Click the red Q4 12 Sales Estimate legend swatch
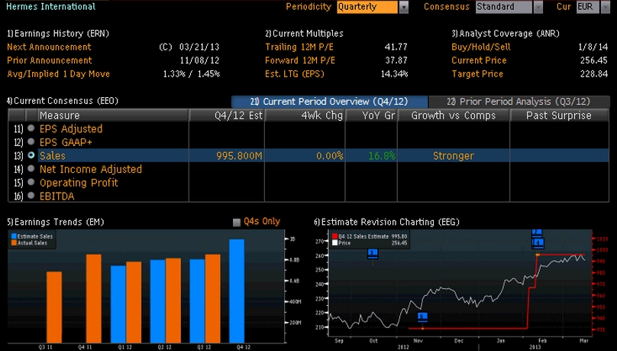The image size is (617, 351). 335,236
